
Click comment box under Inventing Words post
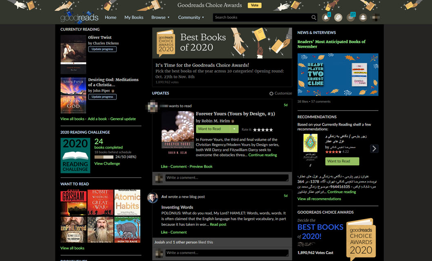pos(227,253)
